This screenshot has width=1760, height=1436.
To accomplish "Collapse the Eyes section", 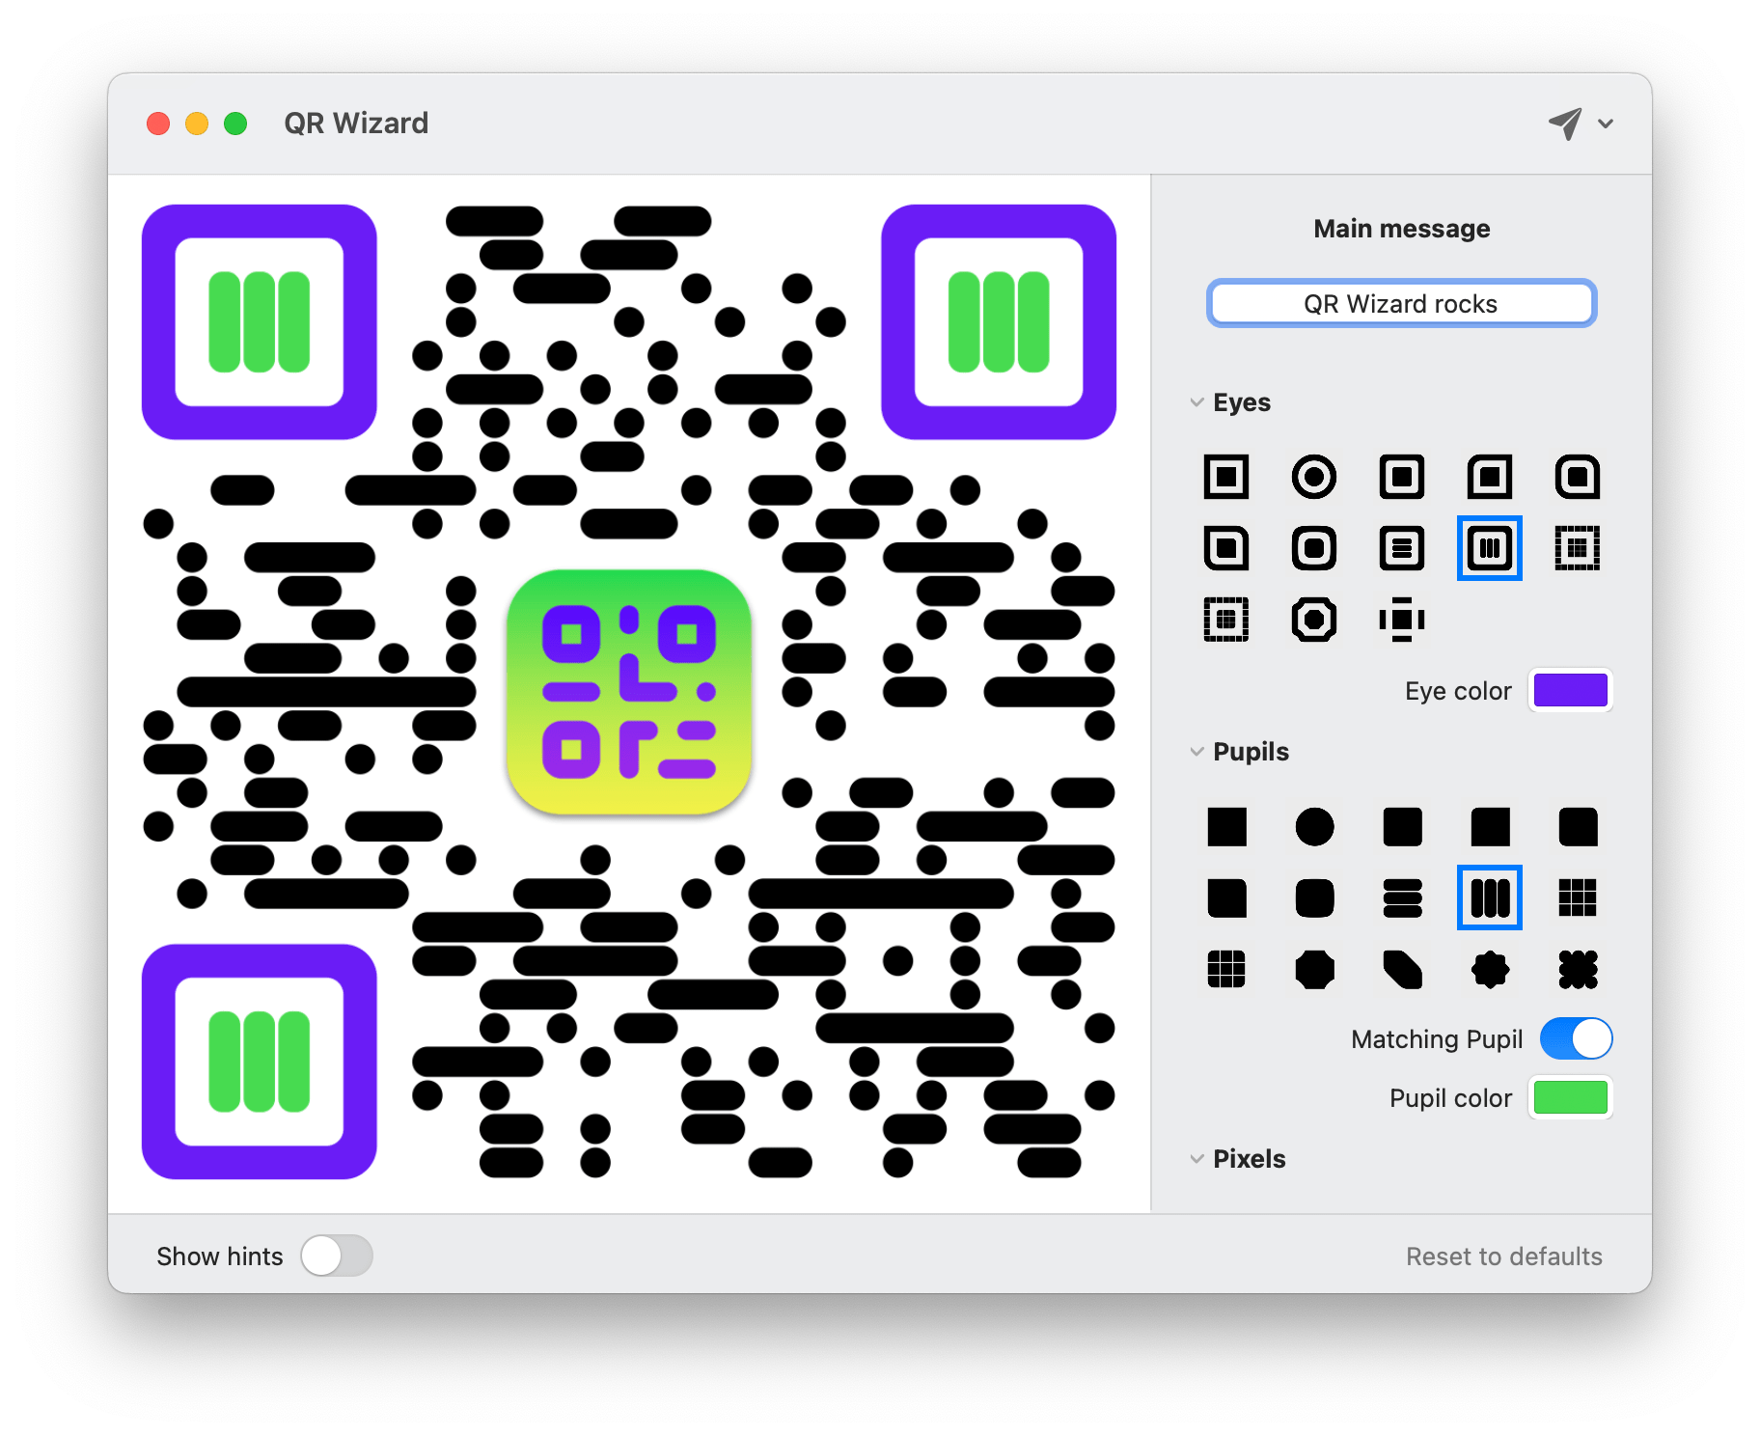I will pos(1196,402).
